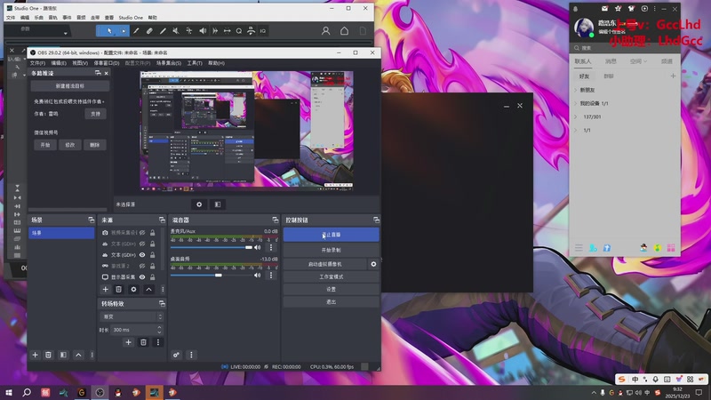The height and width of the screenshot is (400, 711).
Task: Open the Studio One menu in Studio One
Action: (x=131, y=18)
